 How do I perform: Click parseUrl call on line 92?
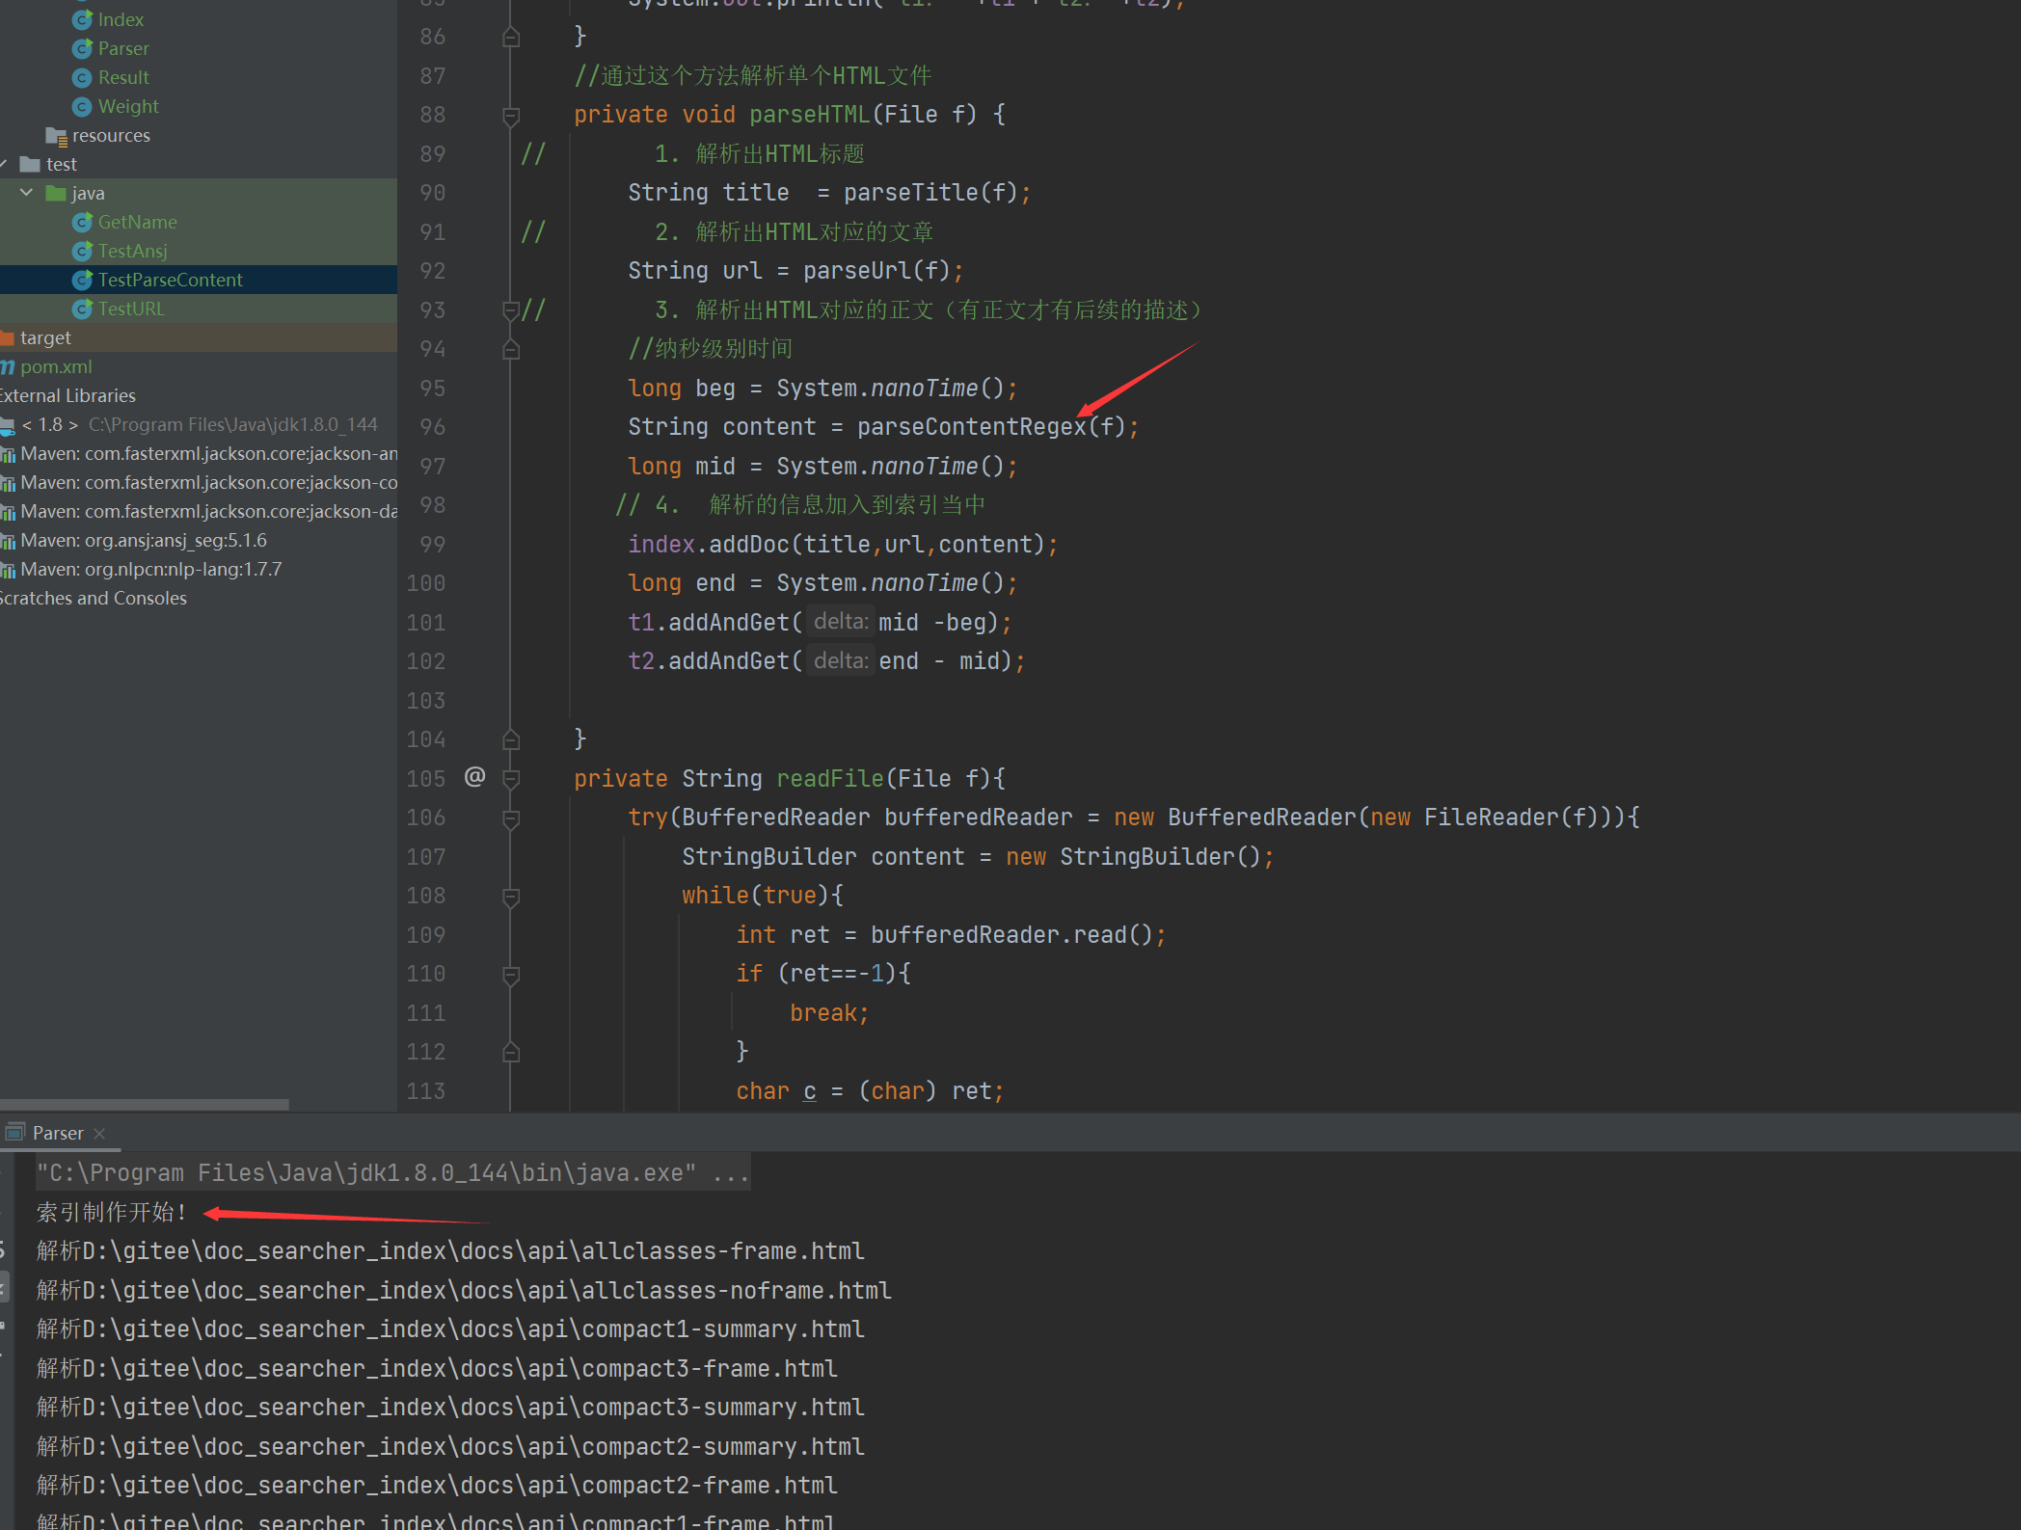point(857,271)
